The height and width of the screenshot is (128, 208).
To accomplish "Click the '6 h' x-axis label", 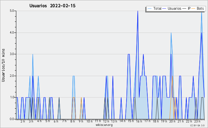I will click(x=56, y=121).
